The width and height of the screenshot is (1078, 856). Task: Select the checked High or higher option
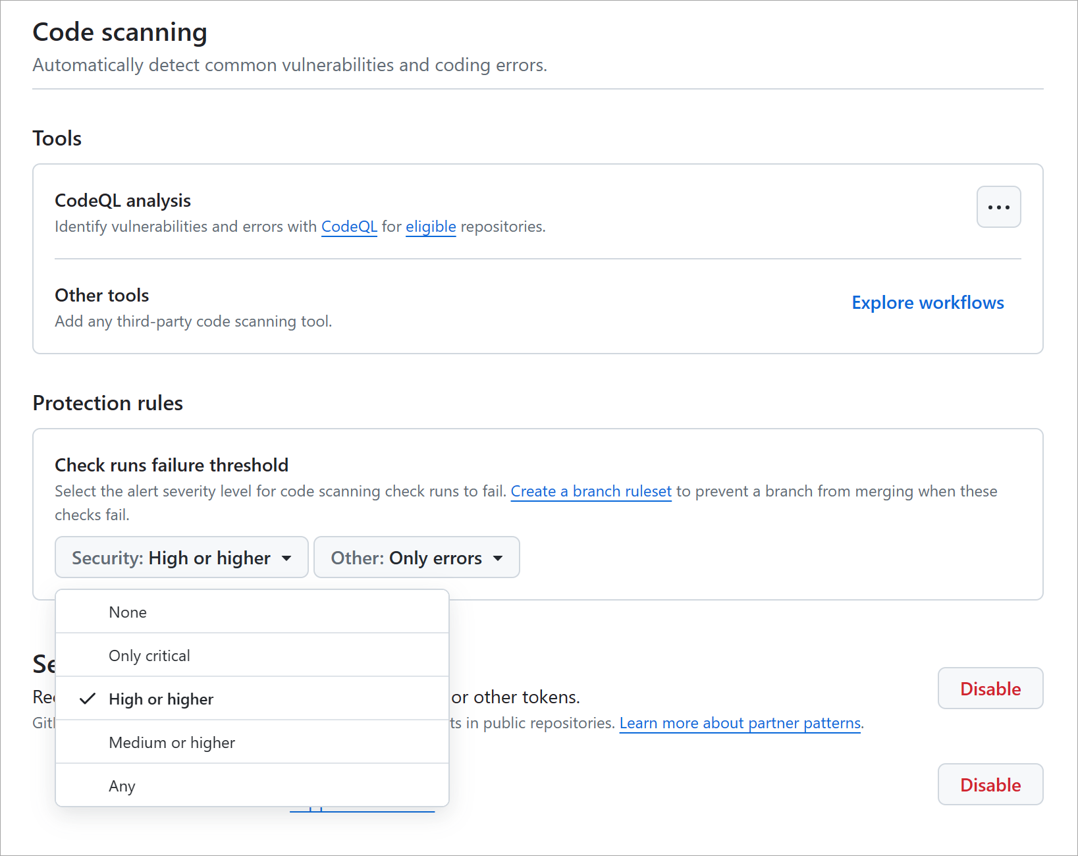point(161,699)
